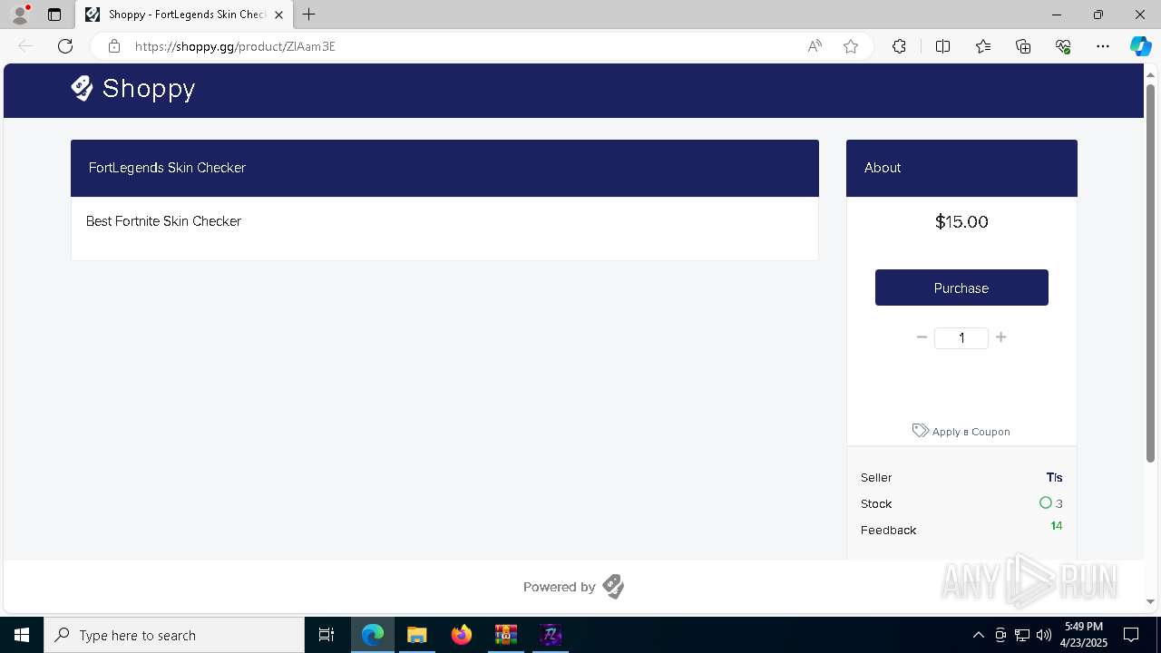Image resolution: width=1161 pixels, height=653 pixels.
Task: Open Settings and more menu
Action: coord(1103,46)
